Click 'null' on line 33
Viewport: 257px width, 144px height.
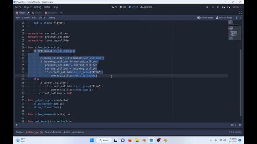click(x=69, y=93)
